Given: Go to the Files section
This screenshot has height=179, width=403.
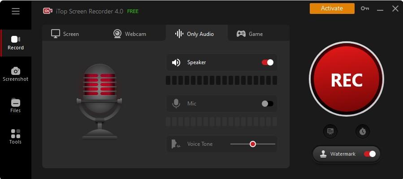Looking at the screenshot, I should (15, 105).
